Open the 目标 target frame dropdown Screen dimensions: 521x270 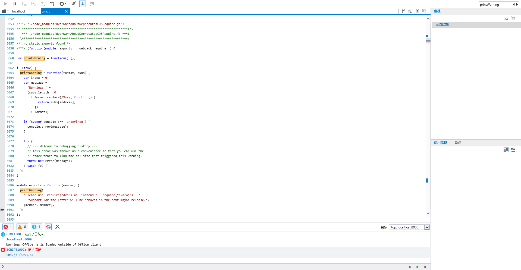point(409,227)
